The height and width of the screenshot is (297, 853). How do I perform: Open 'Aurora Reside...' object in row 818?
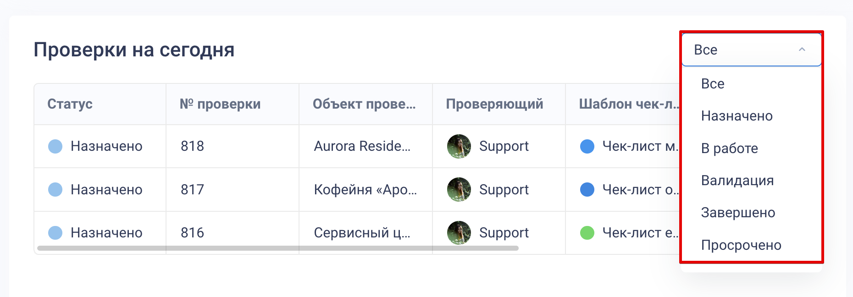click(362, 146)
